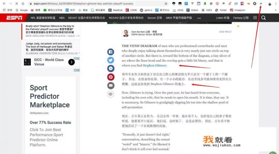This screenshot has height=154, width=279.
Task: Open the 应用 apps bookmark
Action: pyautogui.click(x=7, y=10)
